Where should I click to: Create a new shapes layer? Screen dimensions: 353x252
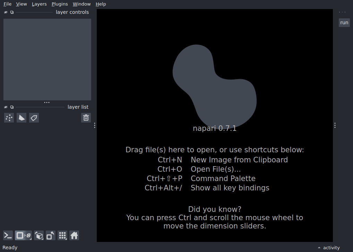[21, 118]
